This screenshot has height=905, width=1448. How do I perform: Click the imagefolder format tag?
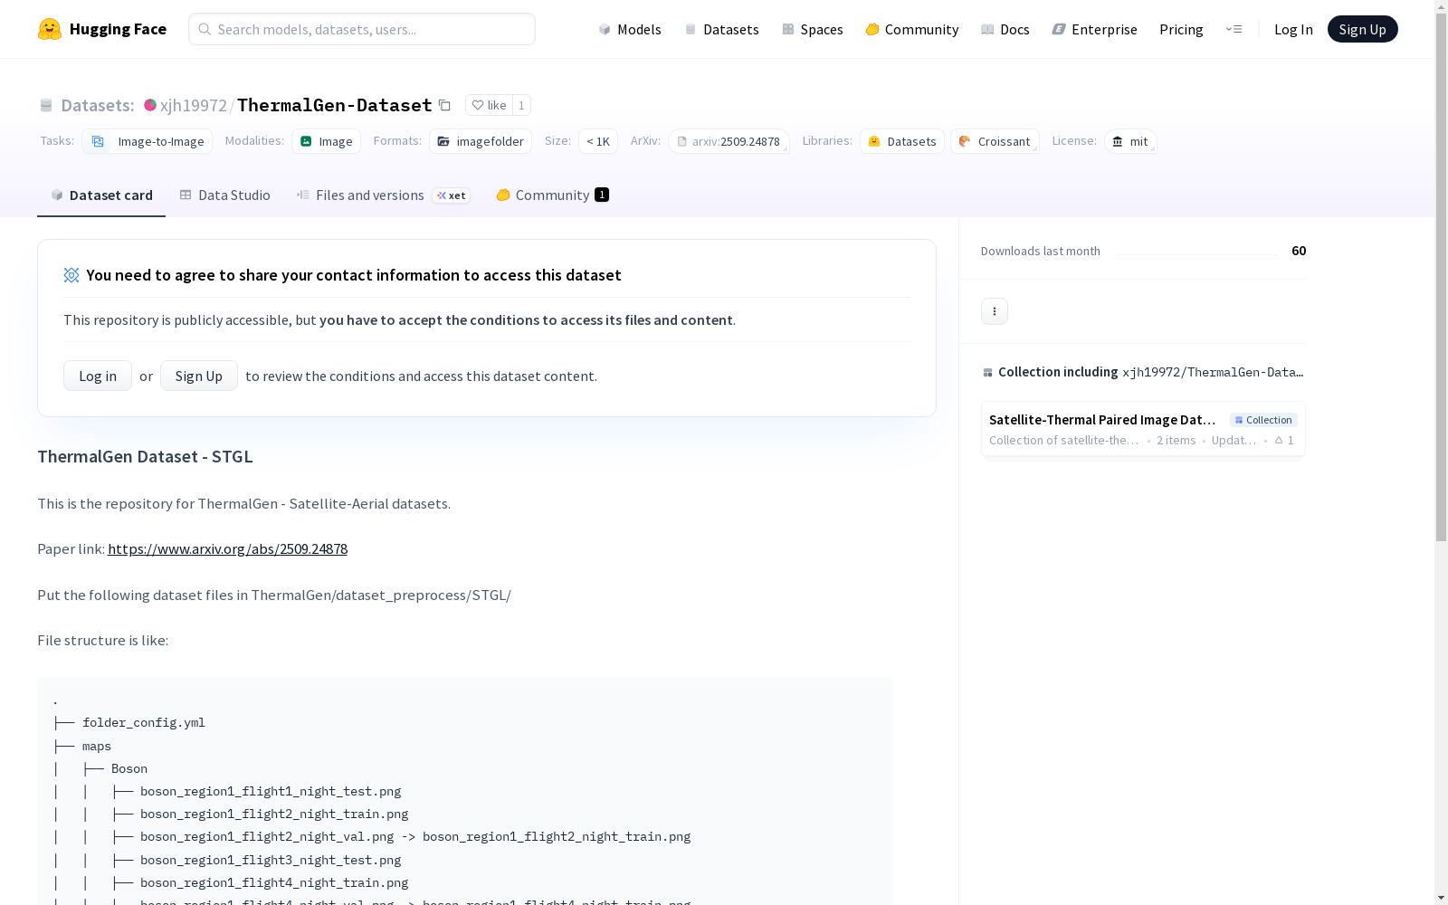(x=481, y=141)
